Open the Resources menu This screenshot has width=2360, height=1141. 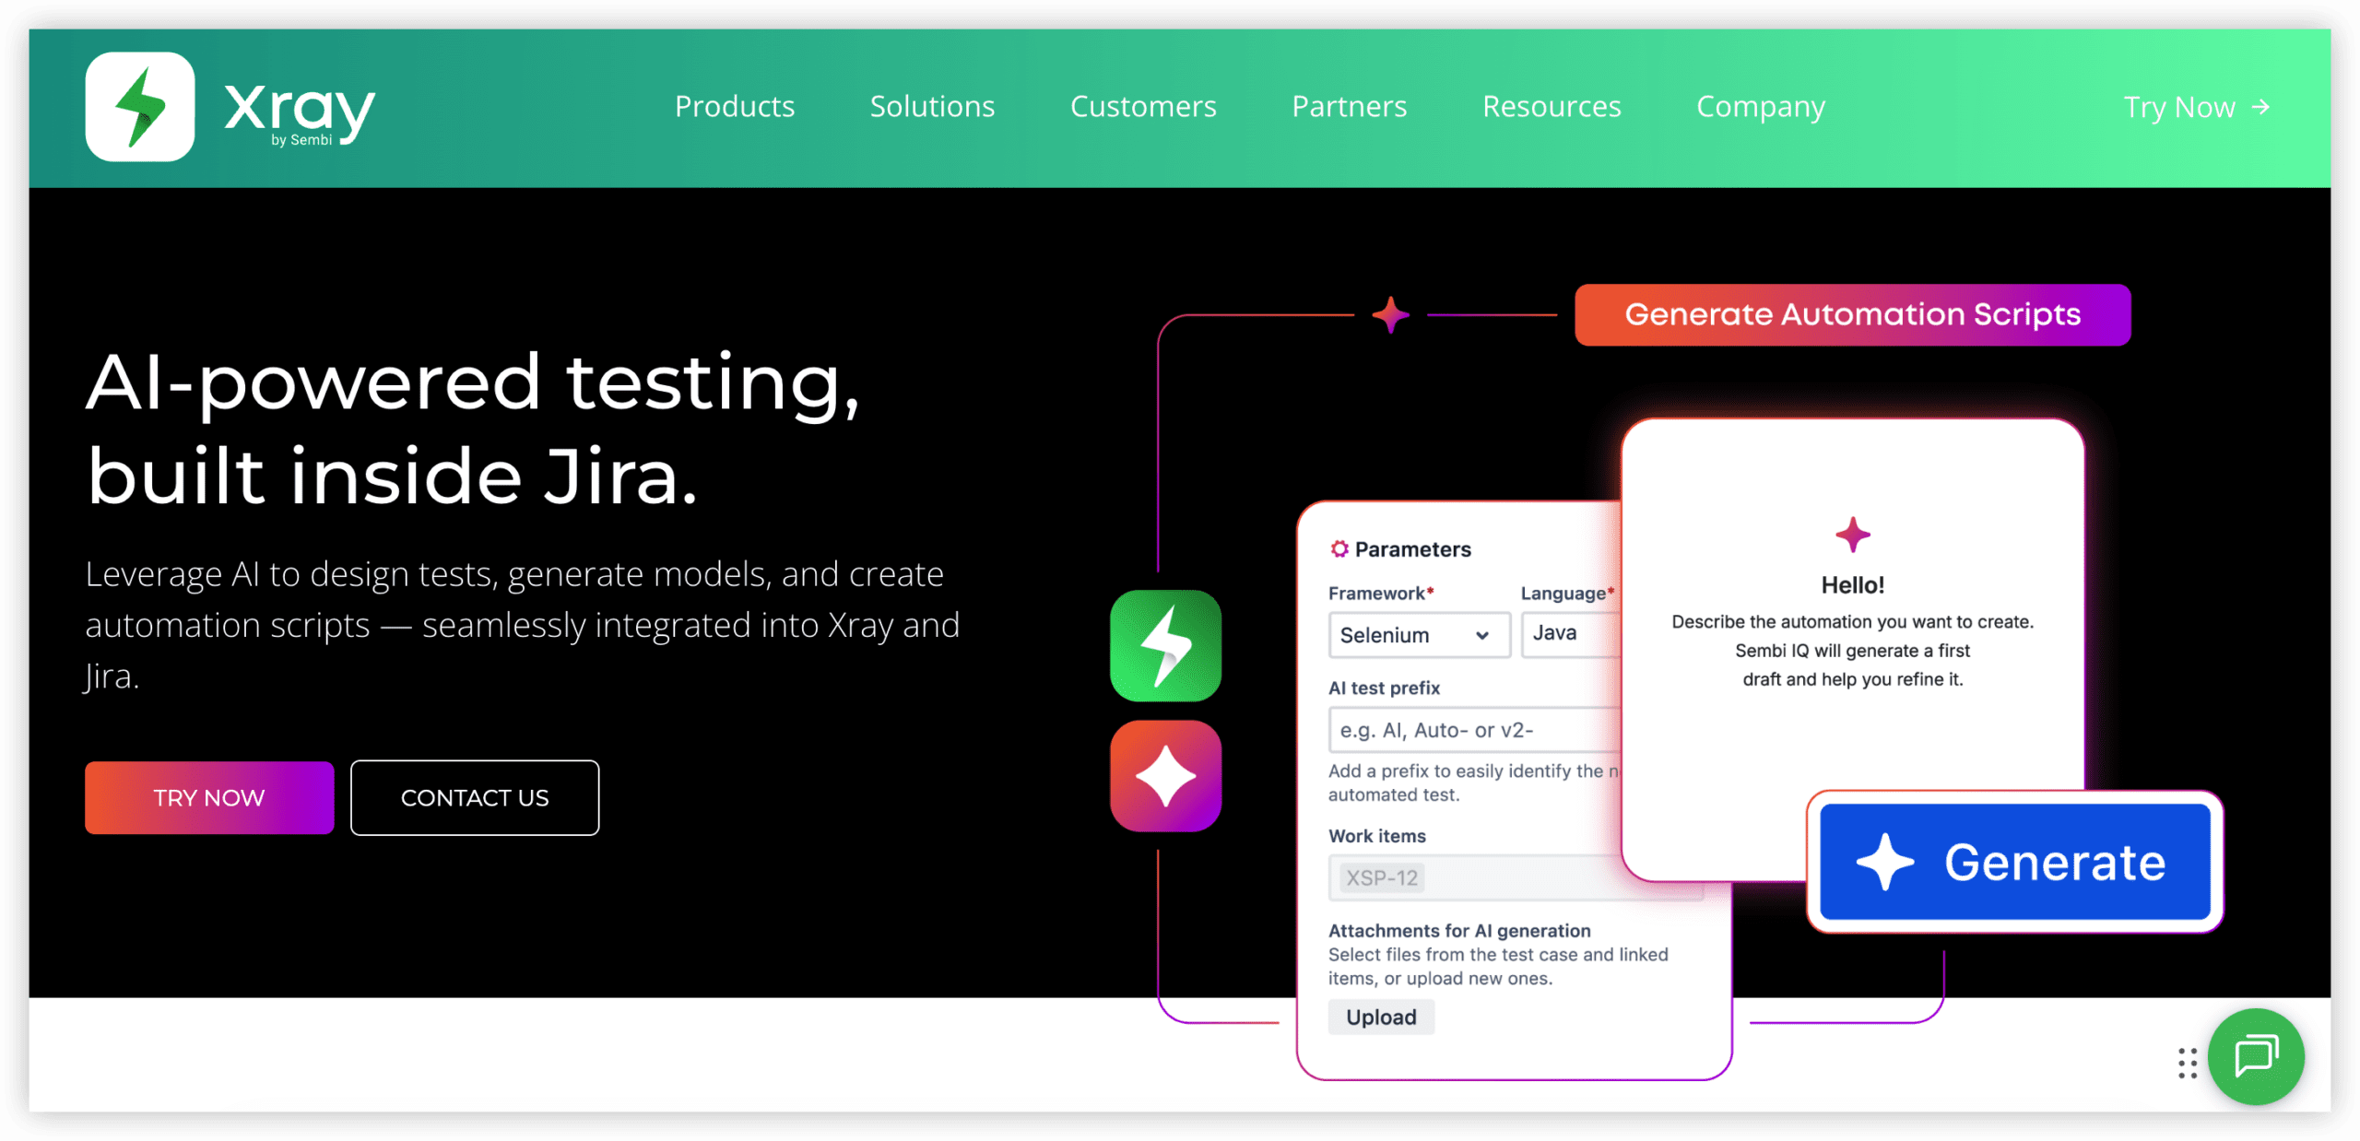point(1552,107)
